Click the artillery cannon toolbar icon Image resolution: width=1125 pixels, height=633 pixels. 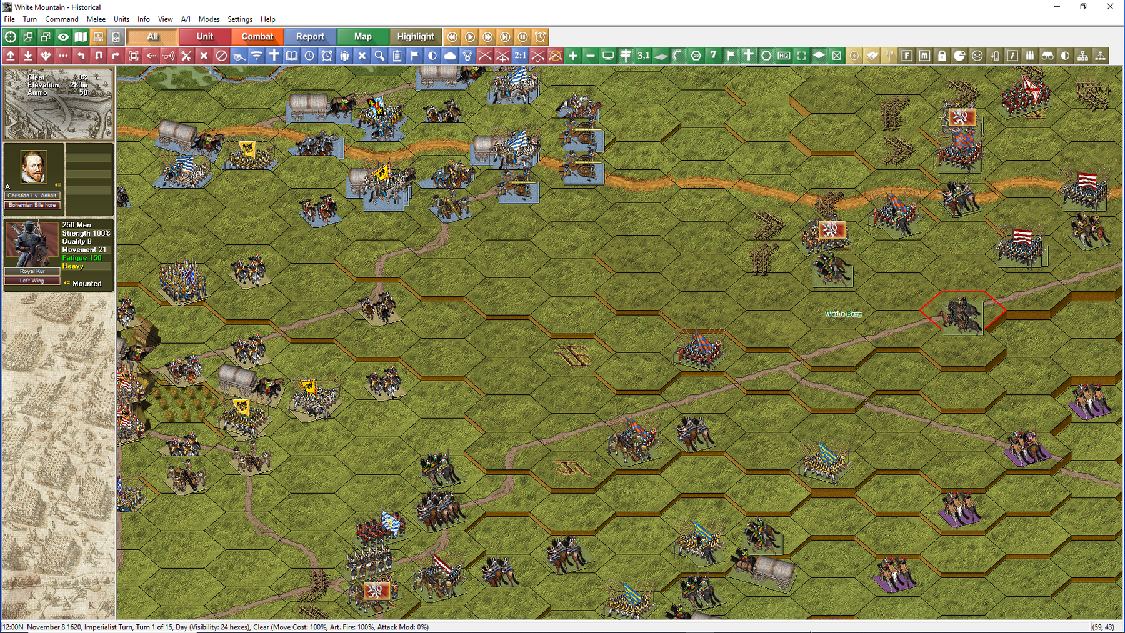coord(239,56)
